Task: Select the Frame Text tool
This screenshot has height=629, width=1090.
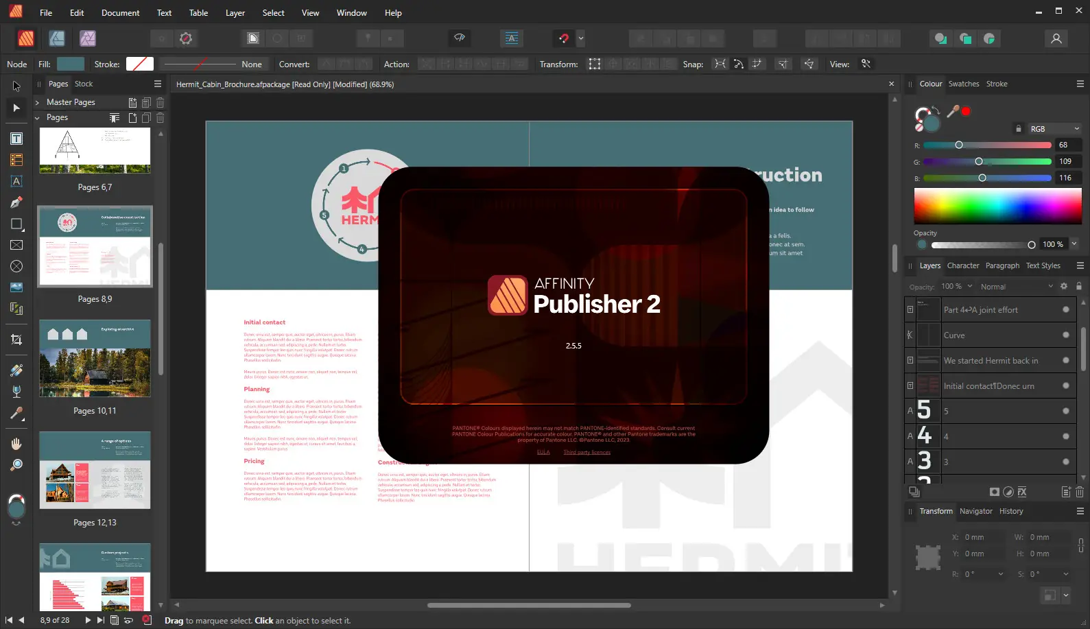Action: point(16,139)
